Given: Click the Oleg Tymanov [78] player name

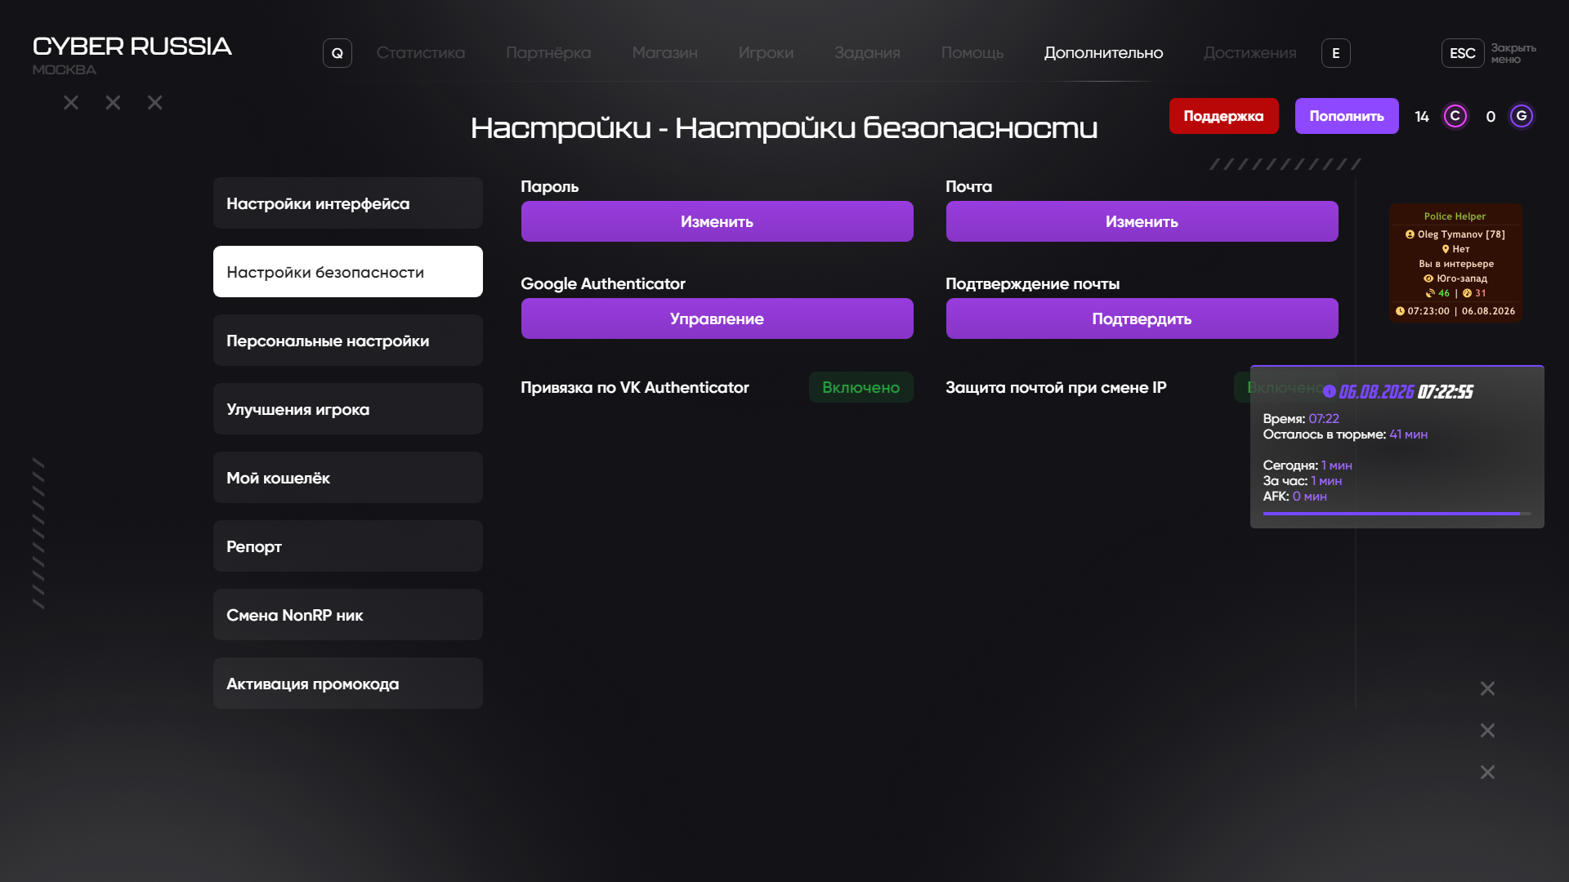Looking at the screenshot, I should coord(1461,234).
